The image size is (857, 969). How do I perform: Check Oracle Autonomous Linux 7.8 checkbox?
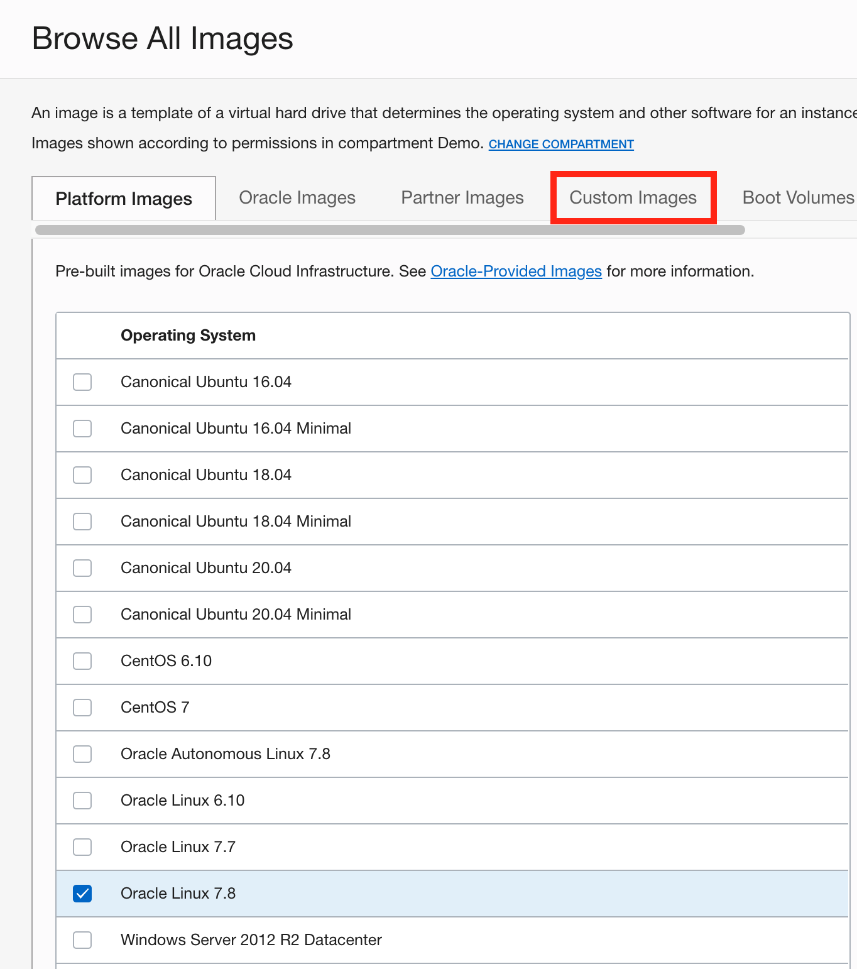click(x=82, y=754)
